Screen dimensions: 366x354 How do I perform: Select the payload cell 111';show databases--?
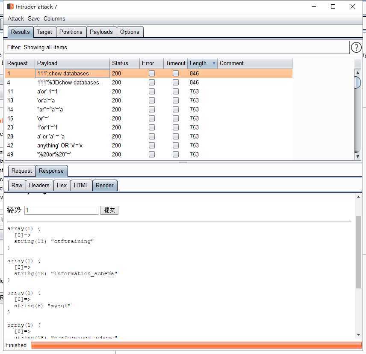pyautogui.click(x=72, y=73)
